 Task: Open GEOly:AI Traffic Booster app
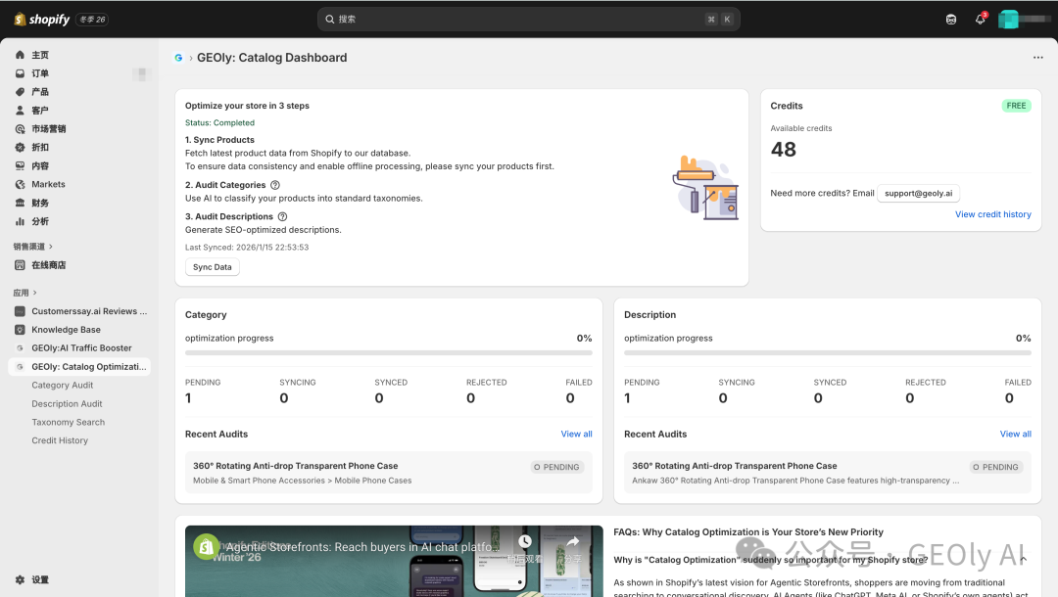tap(79, 348)
